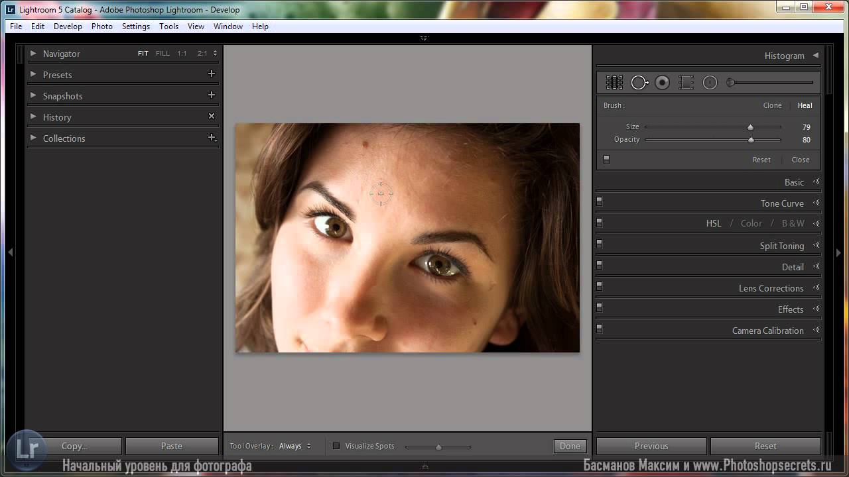This screenshot has height=477, width=849.
Task: Select the Crop Overlay tool
Action: 614,82
